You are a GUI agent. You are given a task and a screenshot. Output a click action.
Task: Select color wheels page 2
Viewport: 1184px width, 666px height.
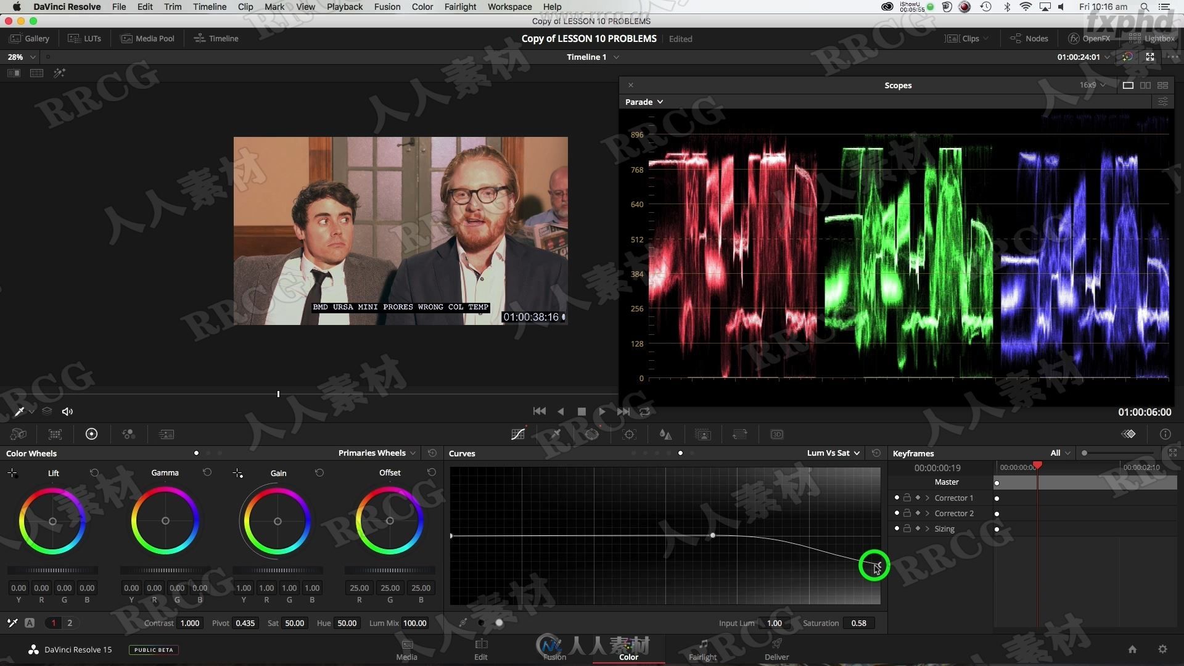tap(70, 623)
